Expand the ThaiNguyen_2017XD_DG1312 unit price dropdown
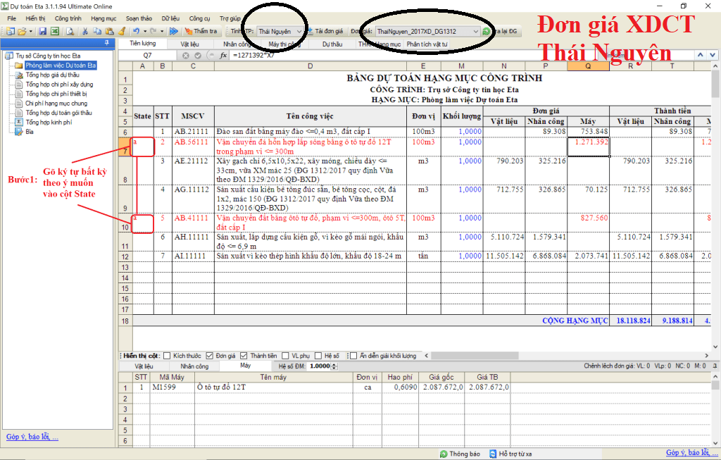721x460 pixels. (x=476, y=32)
